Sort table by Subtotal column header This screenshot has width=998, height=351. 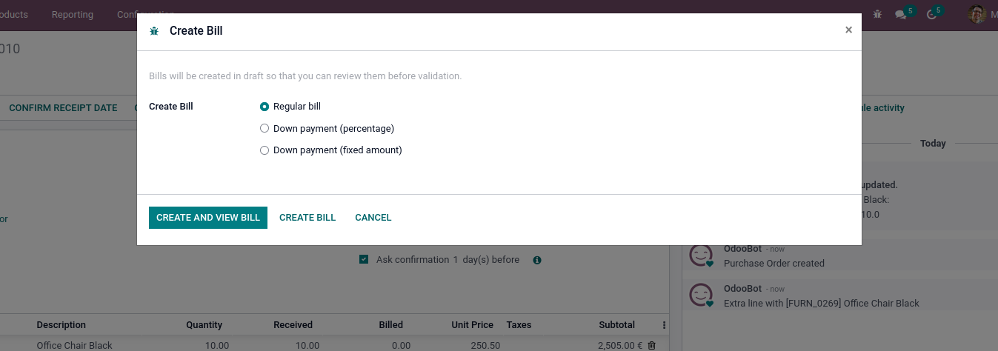point(616,325)
